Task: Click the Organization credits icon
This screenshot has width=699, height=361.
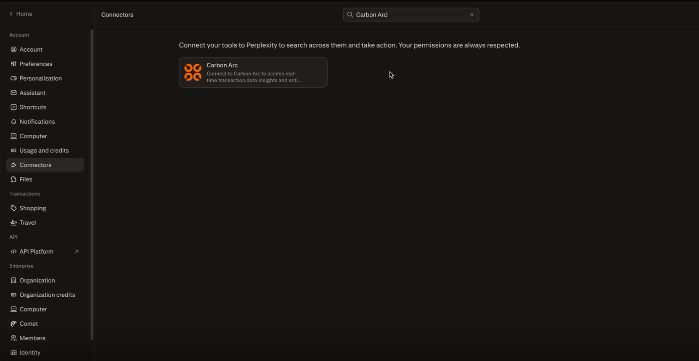Action: point(13,295)
